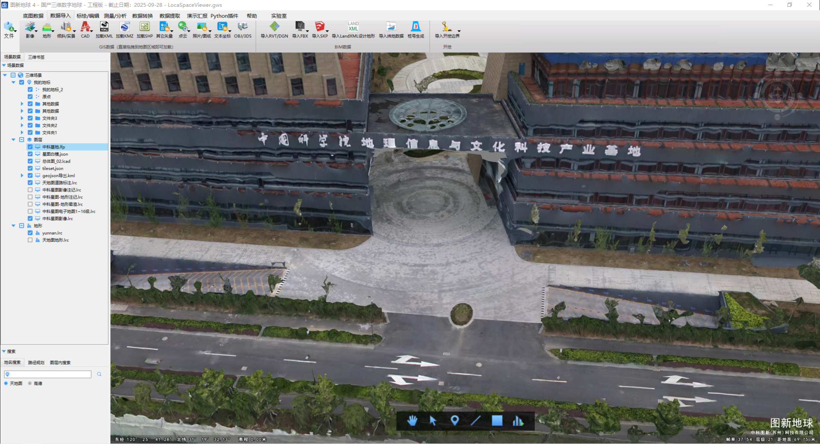The height and width of the screenshot is (444, 820).
Task: Click the search magnifier icon
Action: 99,374
